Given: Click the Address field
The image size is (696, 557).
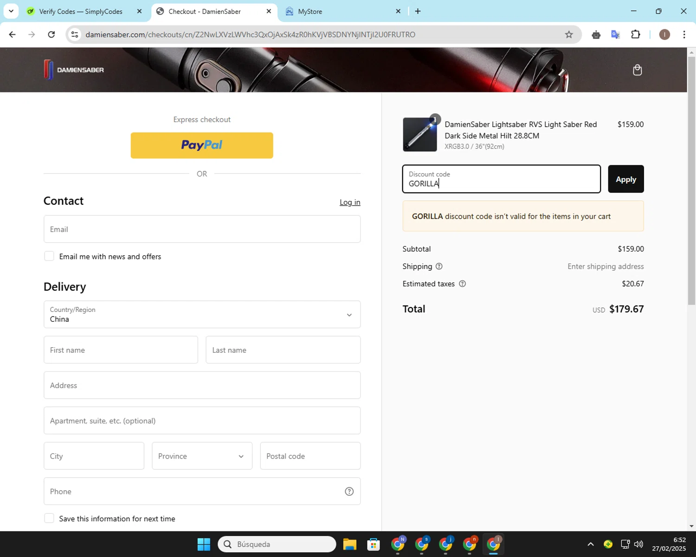Looking at the screenshot, I should (x=202, y=385).
